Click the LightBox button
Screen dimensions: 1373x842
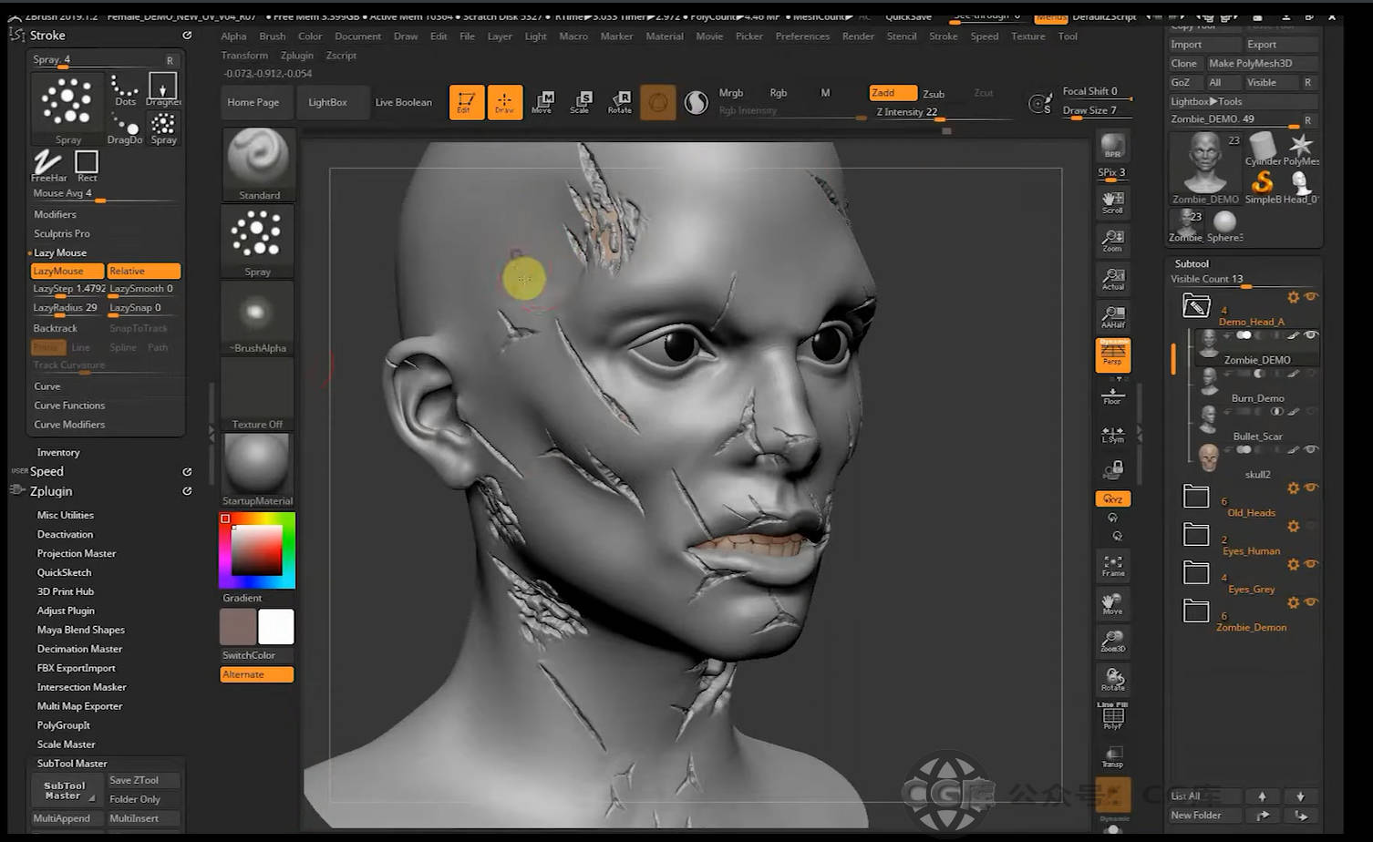[327, 102]
